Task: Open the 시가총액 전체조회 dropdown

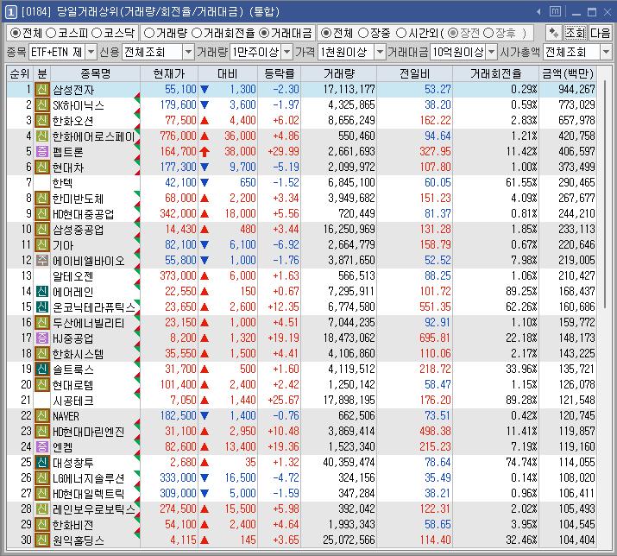Action: 606,52
